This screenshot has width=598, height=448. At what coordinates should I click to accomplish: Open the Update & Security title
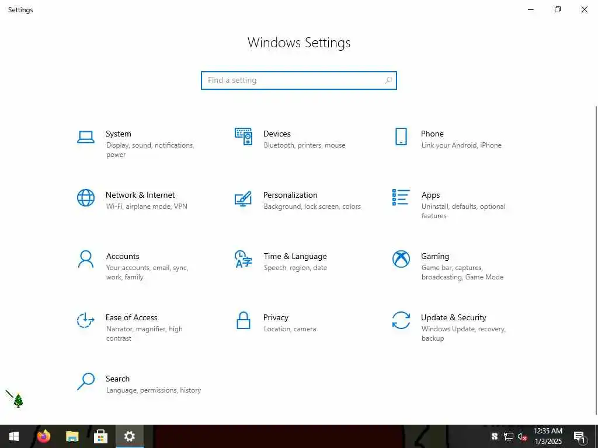pos(453,318)
